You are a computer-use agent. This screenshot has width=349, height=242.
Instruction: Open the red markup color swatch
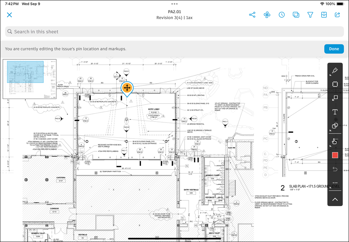pos(335,155)
